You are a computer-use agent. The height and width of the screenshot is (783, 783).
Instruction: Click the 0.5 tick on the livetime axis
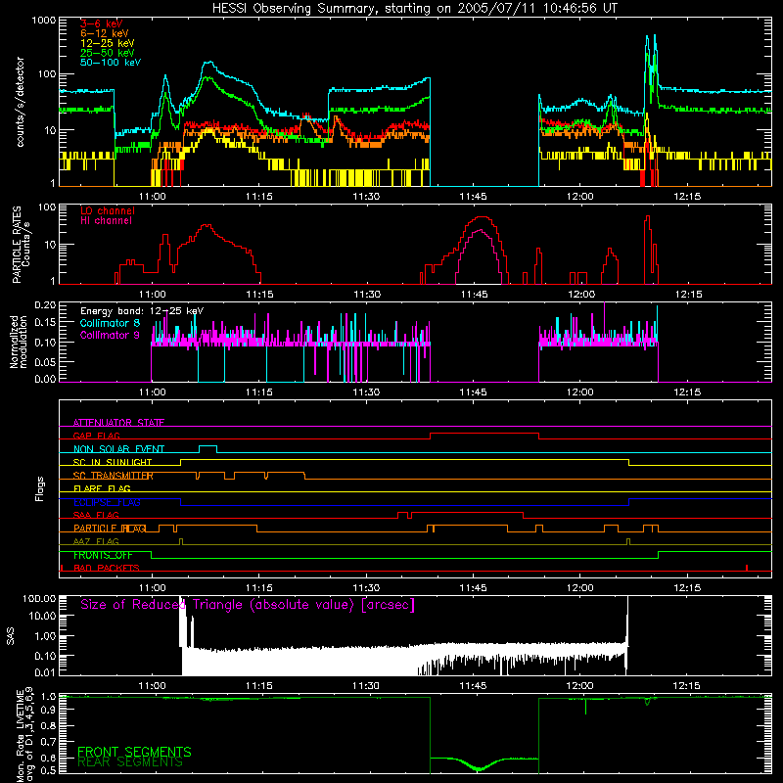click(48, 770)
